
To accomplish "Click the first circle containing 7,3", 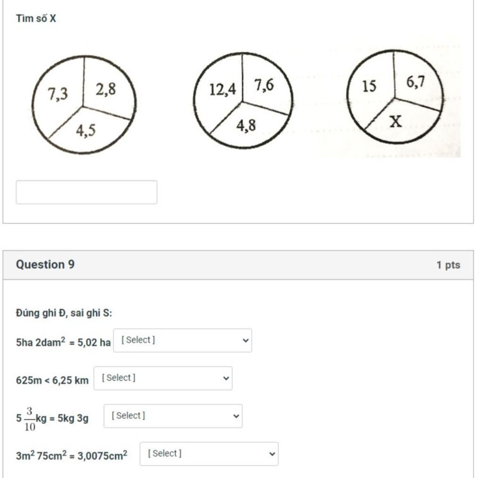I will pyautogui.click(x=84, y=105).
